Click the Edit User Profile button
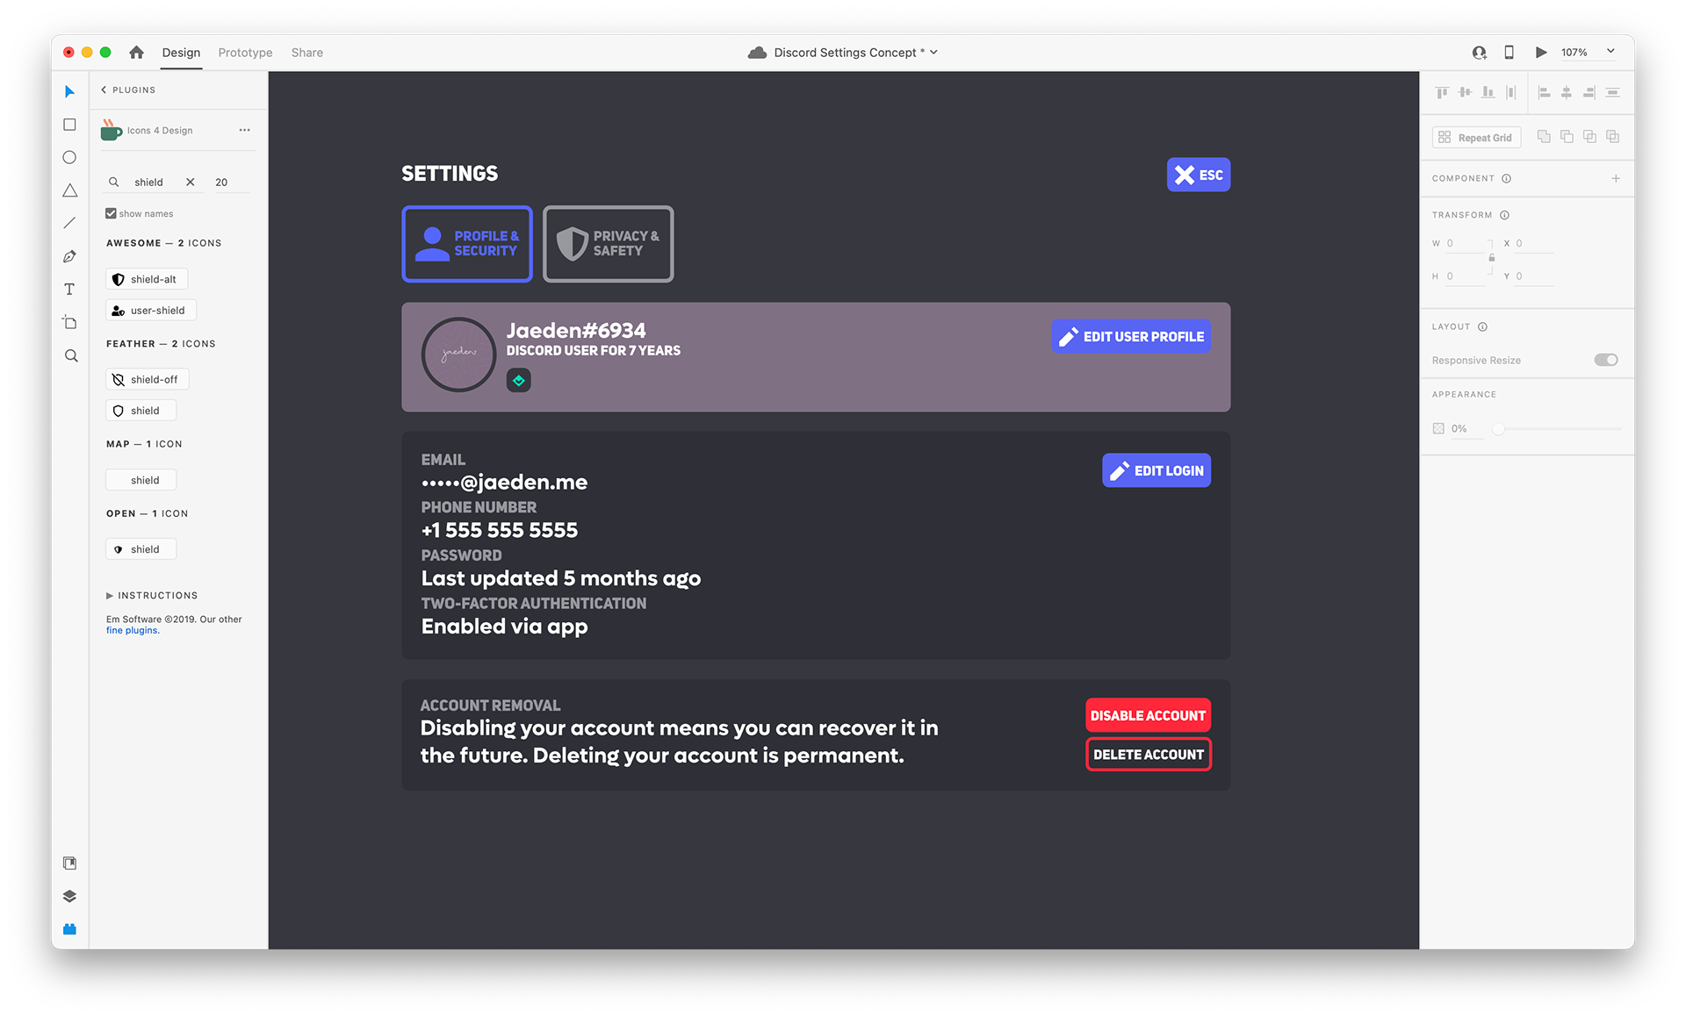The width and height of the screenshot is (1686, 1017). (1130, 336)
